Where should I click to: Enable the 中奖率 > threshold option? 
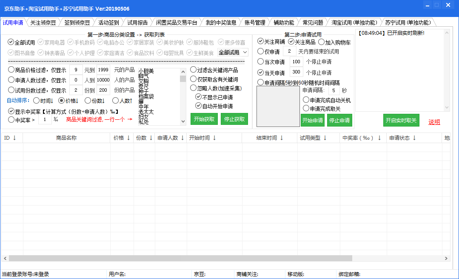[21, 120]
